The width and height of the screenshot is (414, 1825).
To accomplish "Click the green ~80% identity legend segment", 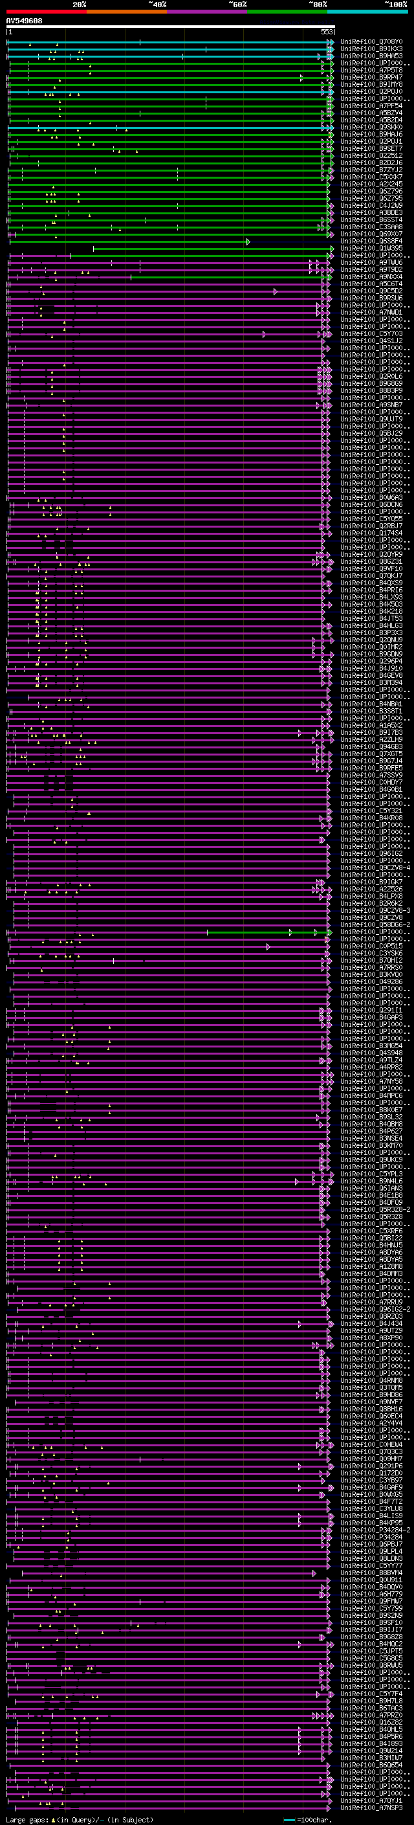I will pyautogui.click(x=287, y=12).
